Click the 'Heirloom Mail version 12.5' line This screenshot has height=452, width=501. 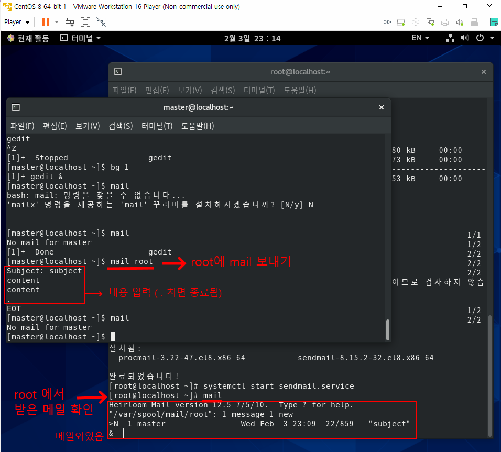tap(231, 405)
